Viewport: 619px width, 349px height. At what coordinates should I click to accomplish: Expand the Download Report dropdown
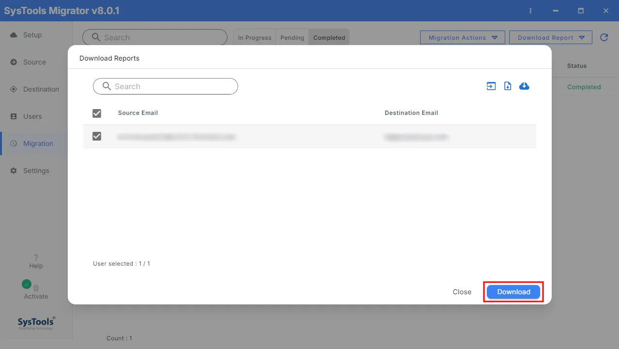point(551,37)
